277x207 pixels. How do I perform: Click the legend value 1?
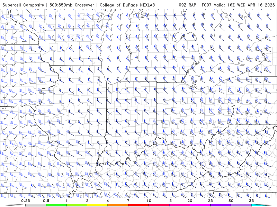tap(66, 201)
